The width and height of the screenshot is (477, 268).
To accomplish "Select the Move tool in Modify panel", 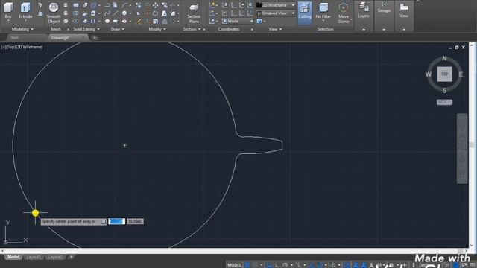I will [156, 5].
